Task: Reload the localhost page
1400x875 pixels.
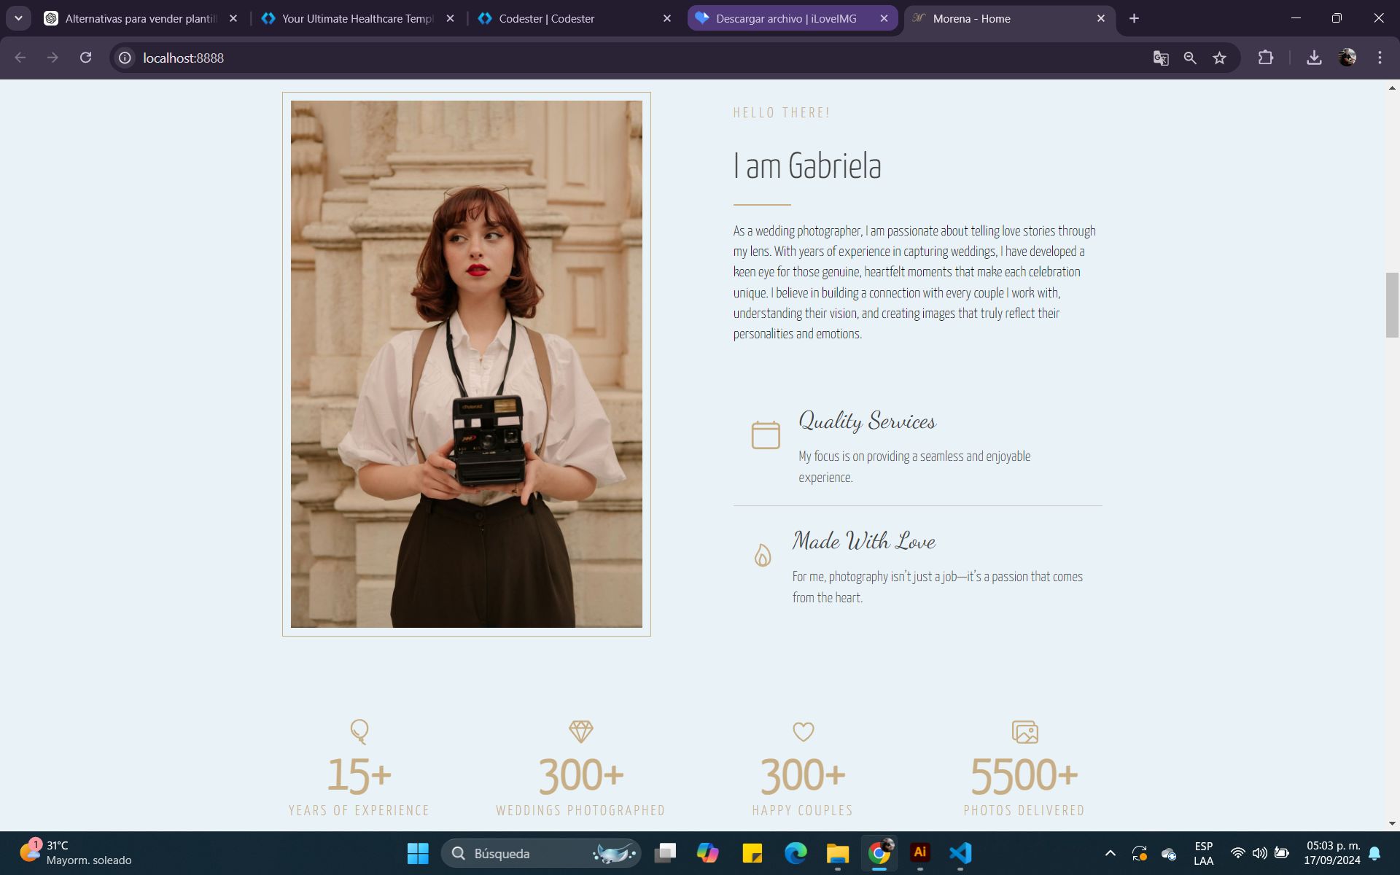Action: (85, 58)
